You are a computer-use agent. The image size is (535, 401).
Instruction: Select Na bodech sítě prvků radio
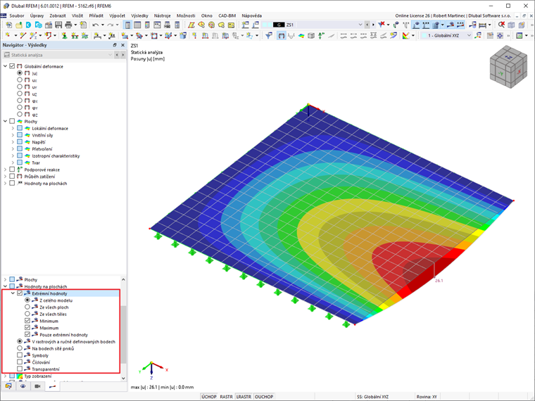[20, 348]
